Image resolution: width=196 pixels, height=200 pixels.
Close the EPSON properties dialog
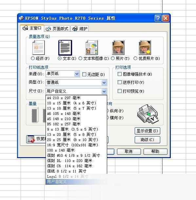coord(166,18)
